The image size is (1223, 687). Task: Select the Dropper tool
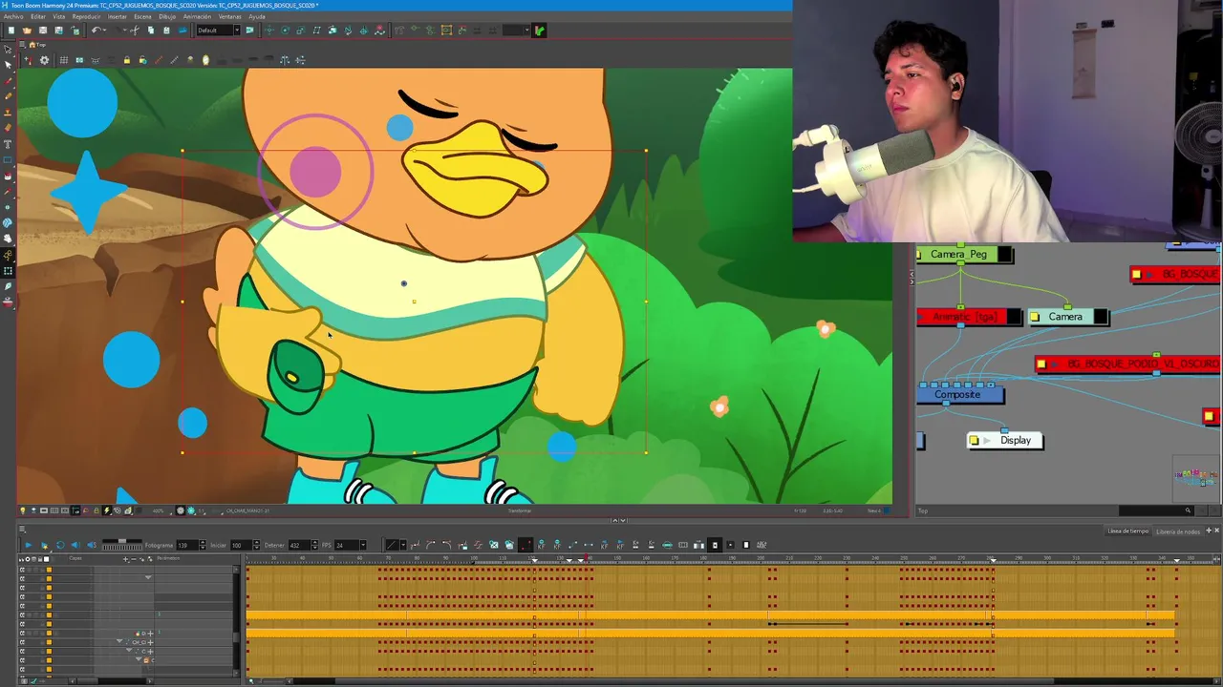pyautogui.click(x=9, y=192)
